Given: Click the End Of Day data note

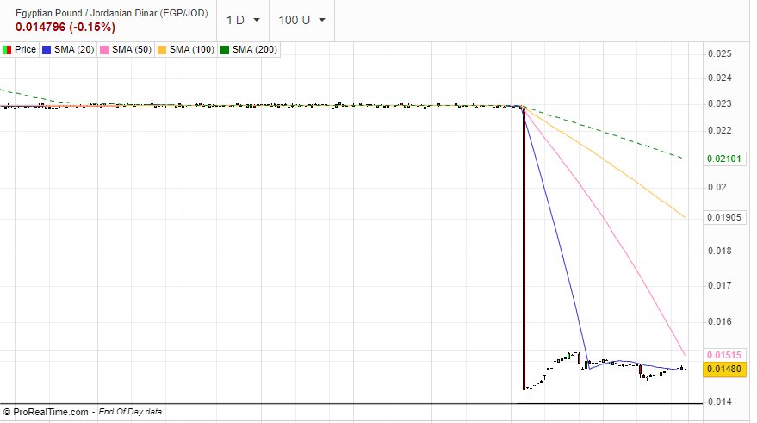Looking at the screenshot, I should tap(130, 412).
